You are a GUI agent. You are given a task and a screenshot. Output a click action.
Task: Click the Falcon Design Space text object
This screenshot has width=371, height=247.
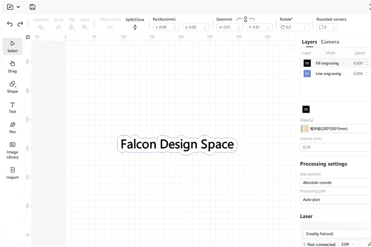pos(177,145)
